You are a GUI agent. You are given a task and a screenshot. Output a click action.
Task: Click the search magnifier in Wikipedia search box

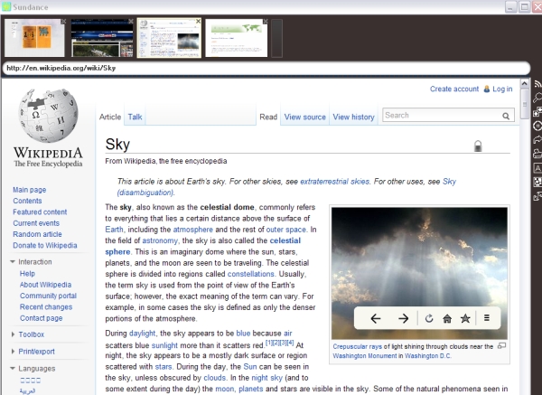click(x=506, y=117)
